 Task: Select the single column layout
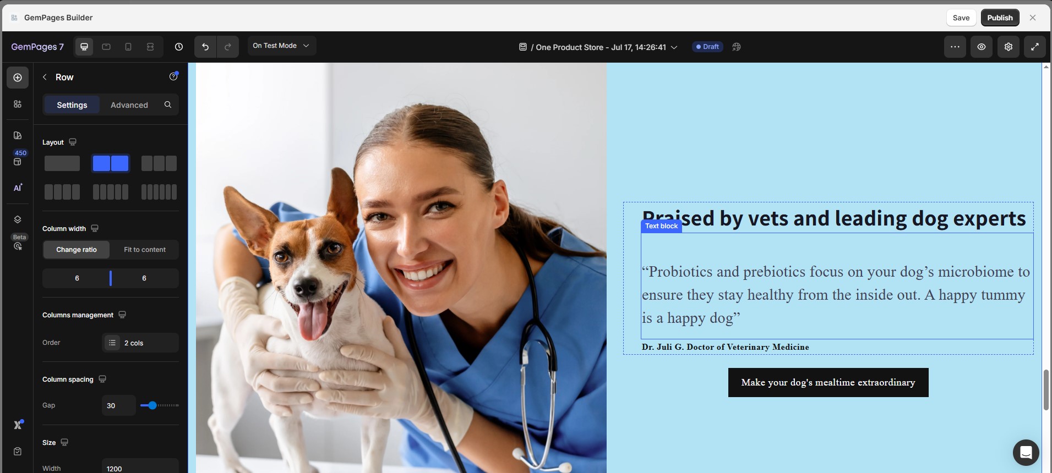click(62, 163)
